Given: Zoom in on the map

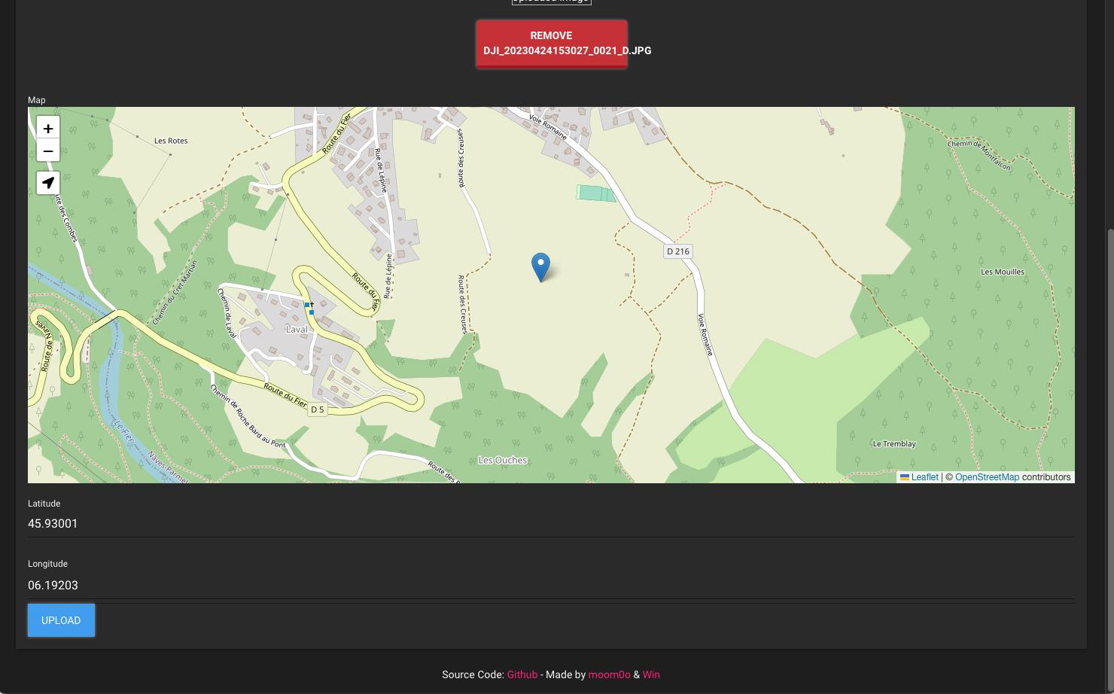Looking at the screenshot, I should point(48,129).
